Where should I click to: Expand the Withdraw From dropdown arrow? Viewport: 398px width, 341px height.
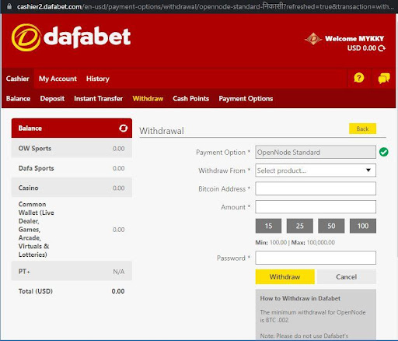[x=368, y=170]
